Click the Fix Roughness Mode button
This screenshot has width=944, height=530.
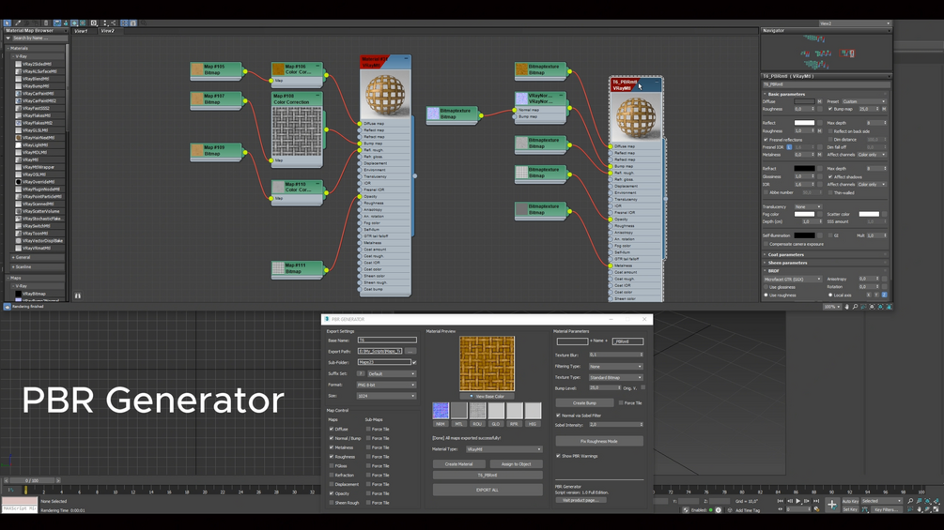(599, 441)
